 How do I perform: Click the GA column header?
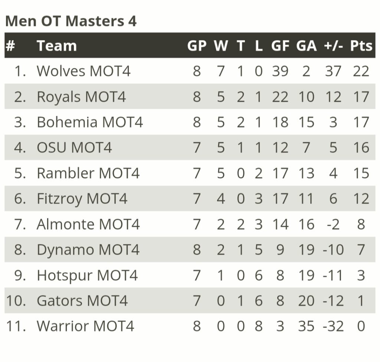point(306,46)
